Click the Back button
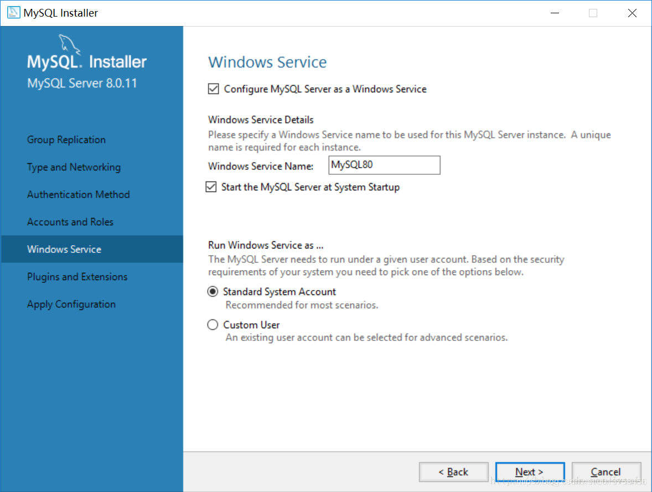This screenshot has height=492, width=652. click(454, 472)
